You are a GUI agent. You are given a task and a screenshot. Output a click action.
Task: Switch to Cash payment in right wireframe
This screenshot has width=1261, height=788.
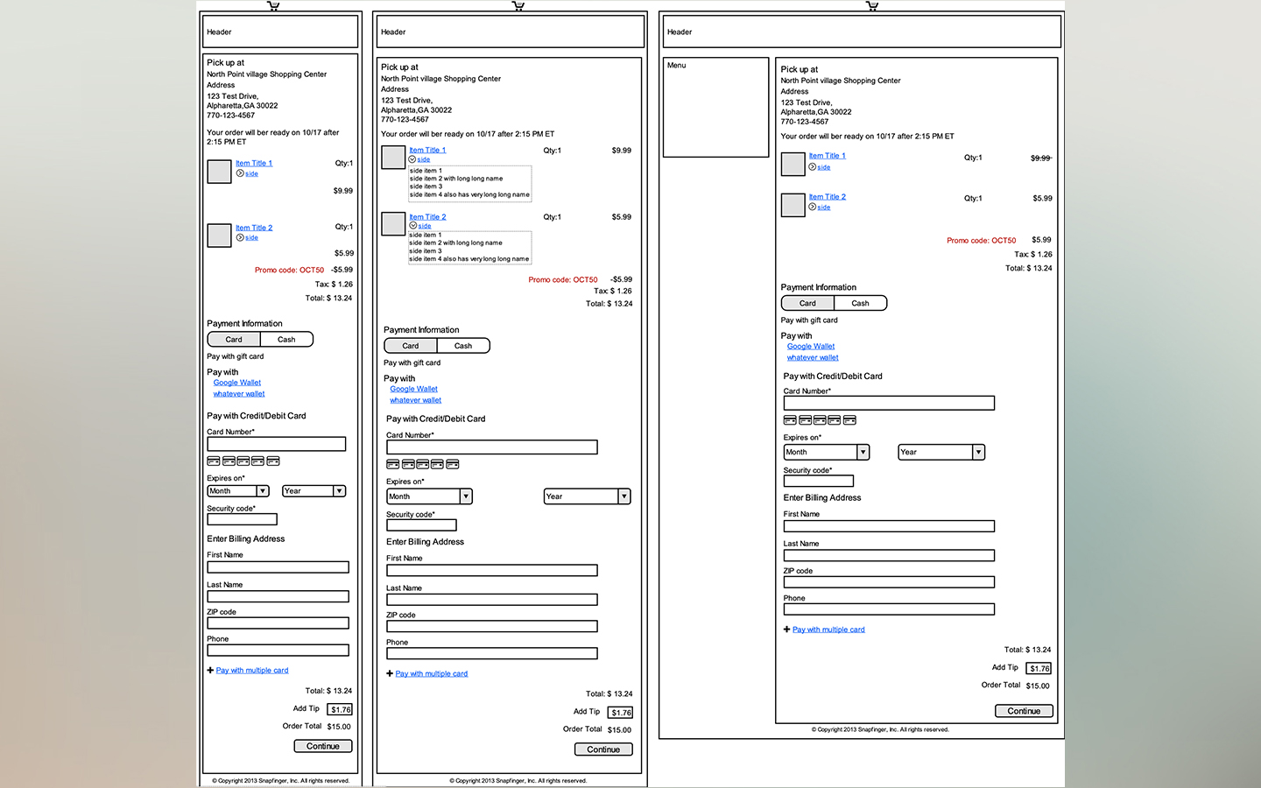[860, 304]
